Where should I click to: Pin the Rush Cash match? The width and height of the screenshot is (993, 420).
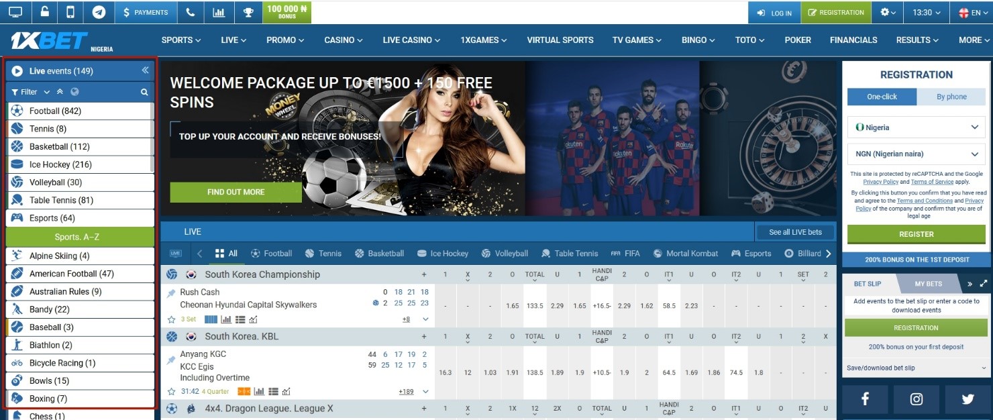tap(171, 294)
